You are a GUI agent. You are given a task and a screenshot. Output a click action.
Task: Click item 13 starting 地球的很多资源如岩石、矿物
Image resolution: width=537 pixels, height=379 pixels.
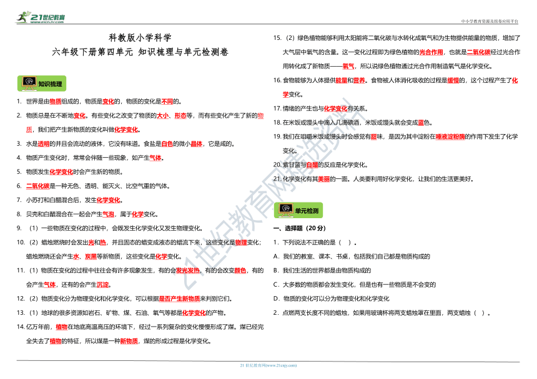(122, 313)
